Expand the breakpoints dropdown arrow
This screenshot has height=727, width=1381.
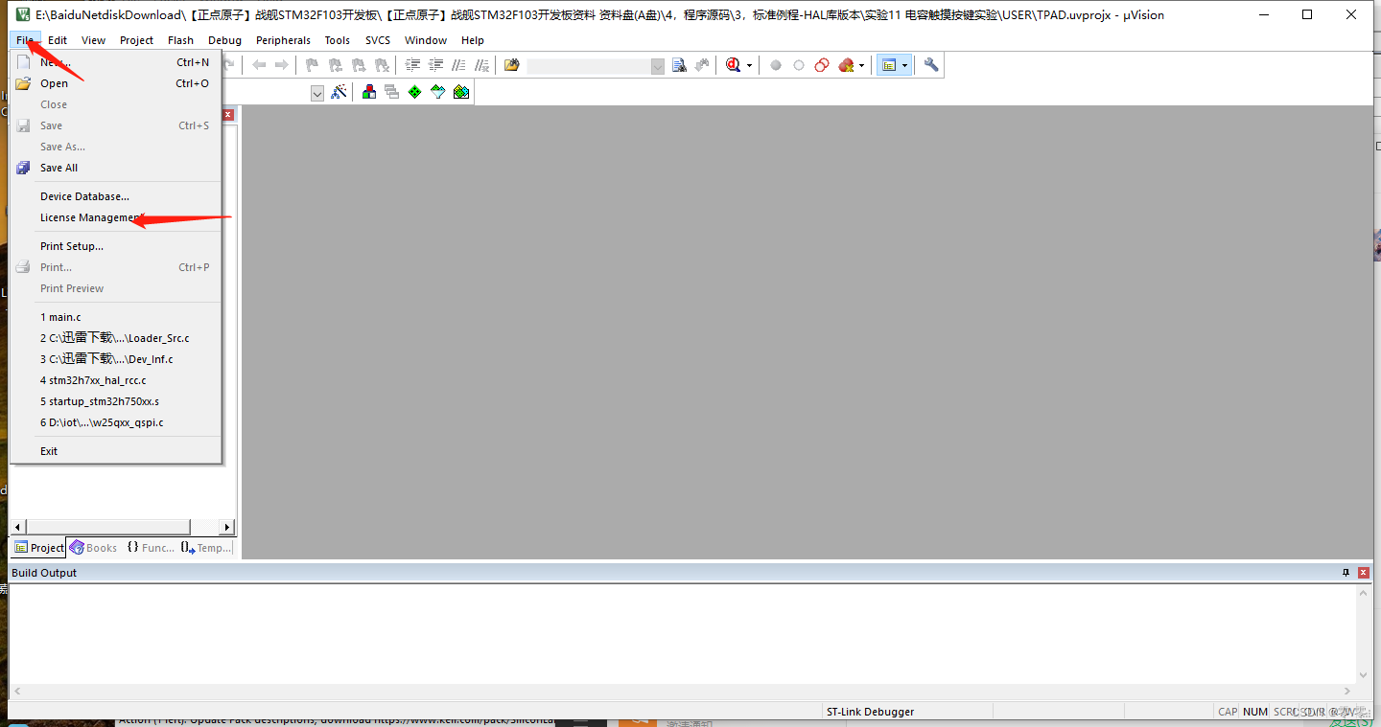point(861,65)
